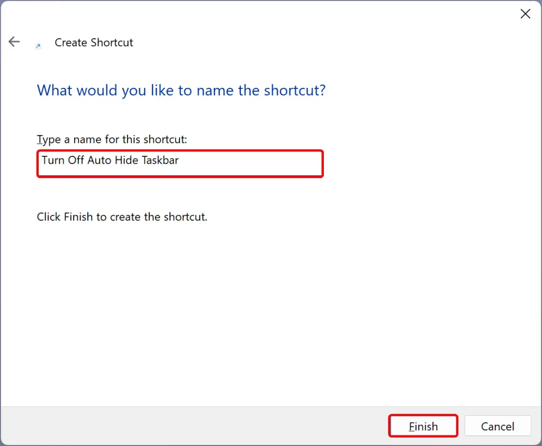Activate Finish to create the shortcut
This screenshot has height=446, width=542.
click(422, 426)
